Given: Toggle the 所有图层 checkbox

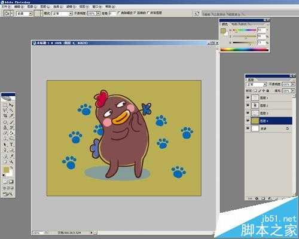Looking at the screenshot, I should (x=148, y=13).
